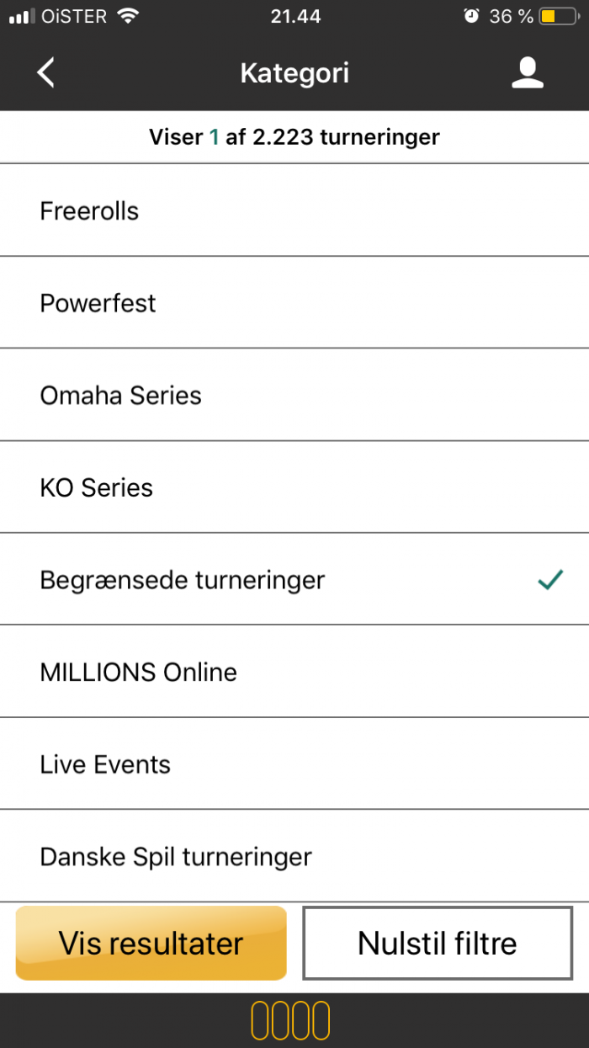This screenshot has height=1048, width=589.
Task: Tap the tournament count text
Action: tap(294, 136)
